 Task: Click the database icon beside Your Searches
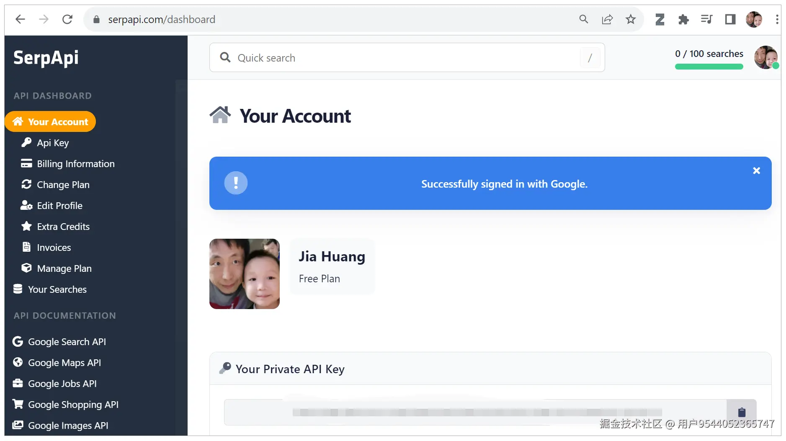pyautogui.click(x=18, y=289)
